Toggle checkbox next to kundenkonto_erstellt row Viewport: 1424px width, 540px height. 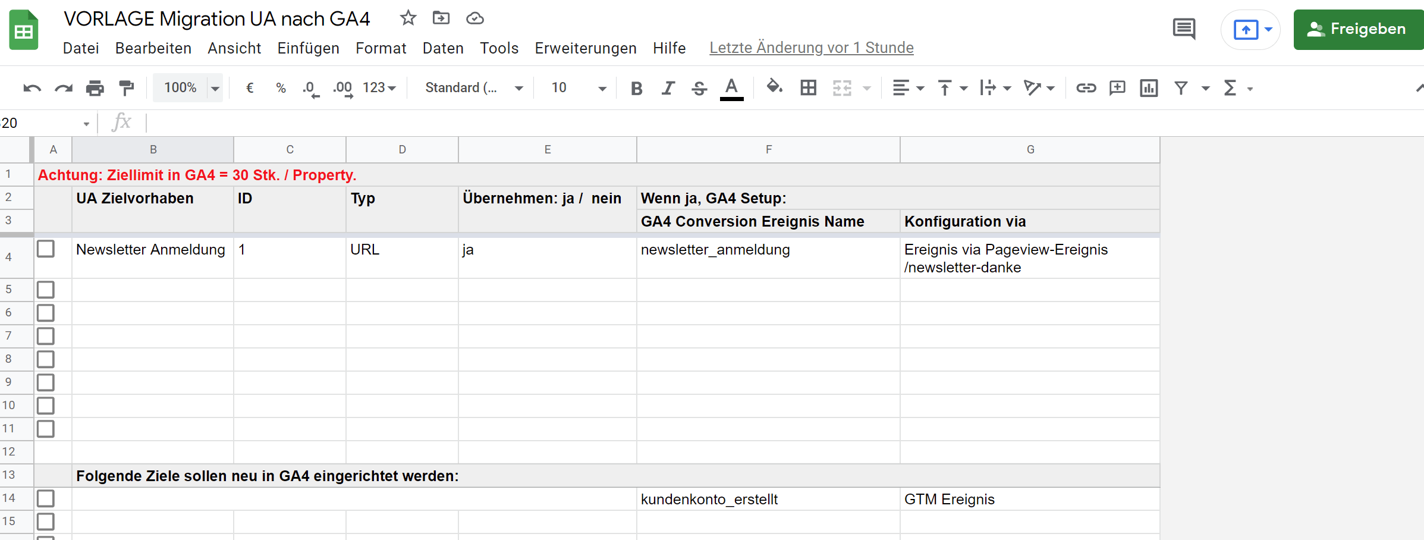(46, 498)
